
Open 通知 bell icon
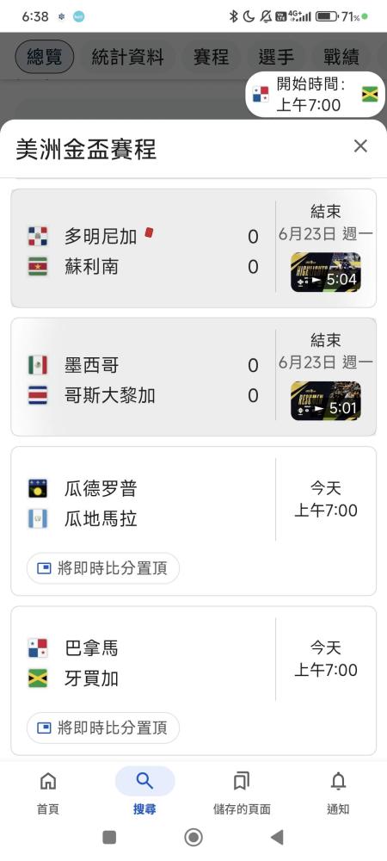coord(338,780)
